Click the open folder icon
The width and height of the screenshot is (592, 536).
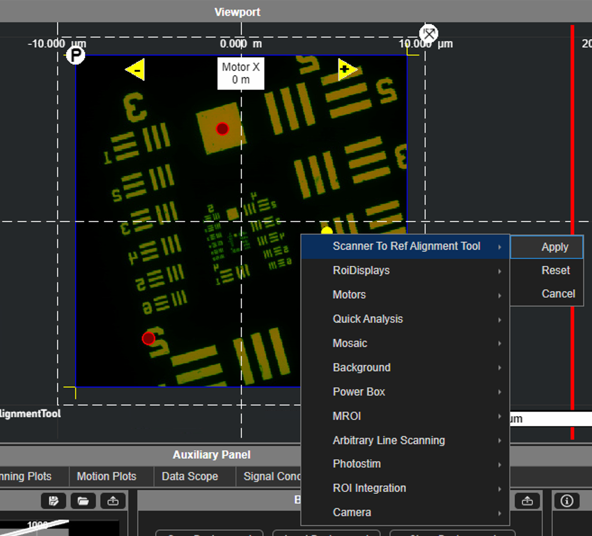[83, 501]
